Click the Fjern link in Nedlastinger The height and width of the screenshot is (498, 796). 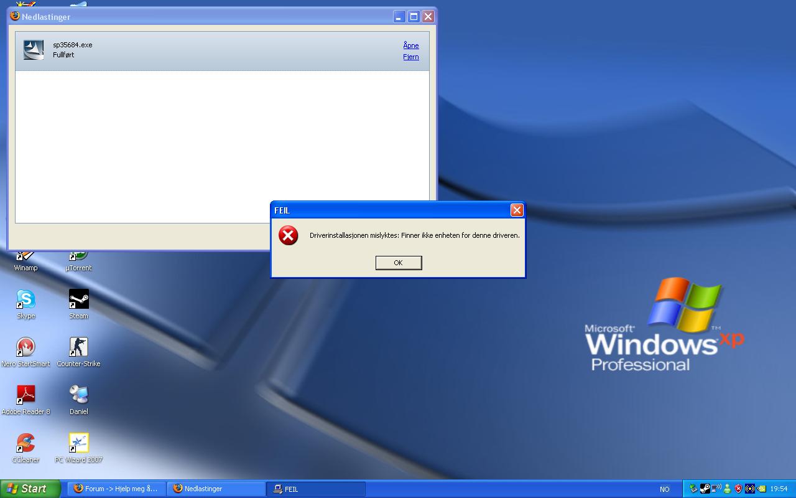point(411,57)
